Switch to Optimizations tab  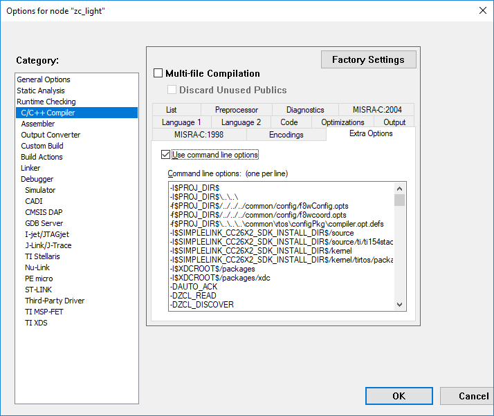coord(342,122)
